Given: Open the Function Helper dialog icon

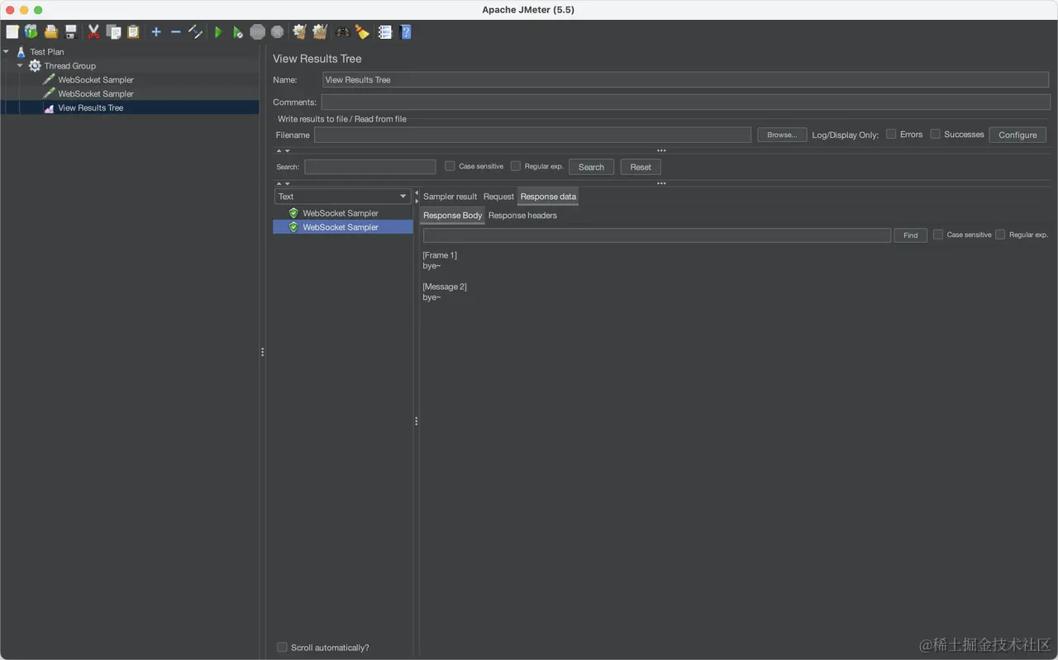Looking at the screenshot, I should [x=384, y=31].
